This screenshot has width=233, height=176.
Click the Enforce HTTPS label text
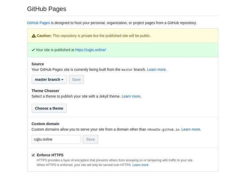click(x=50, y=155)
